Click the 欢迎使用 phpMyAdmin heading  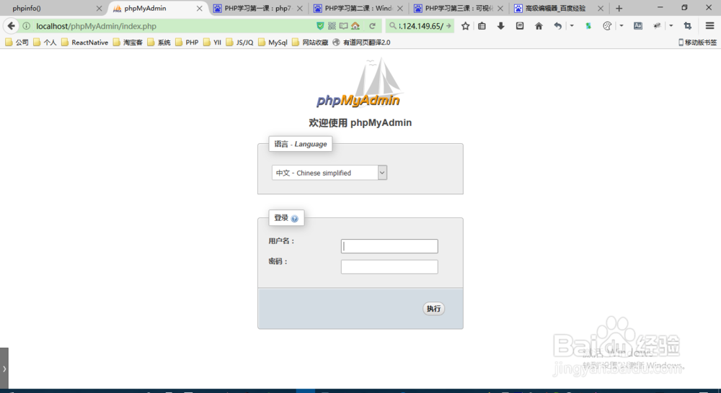[360, 122]
